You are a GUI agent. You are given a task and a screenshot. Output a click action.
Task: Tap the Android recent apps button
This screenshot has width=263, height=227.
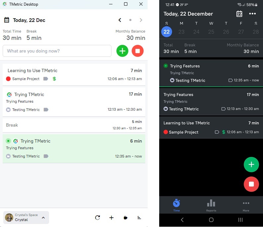click(x=240, y=220)
